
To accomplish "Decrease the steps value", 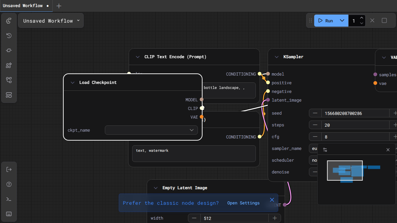I will pos(315,125).
